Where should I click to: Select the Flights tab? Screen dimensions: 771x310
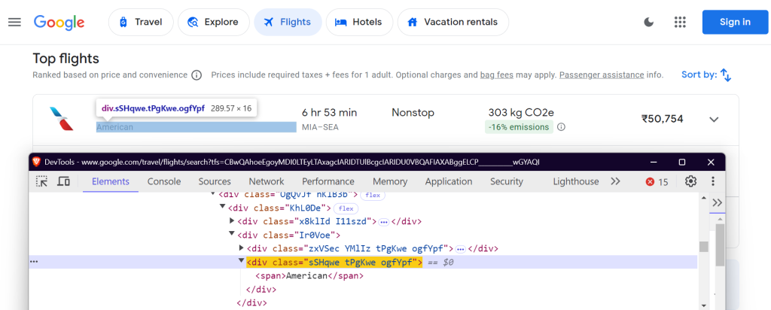288,22
